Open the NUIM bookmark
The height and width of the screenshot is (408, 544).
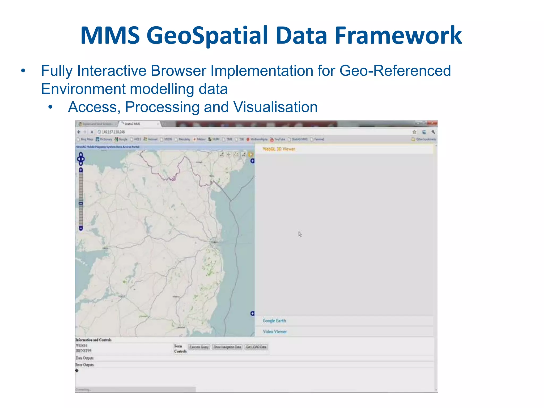[214, 139]
